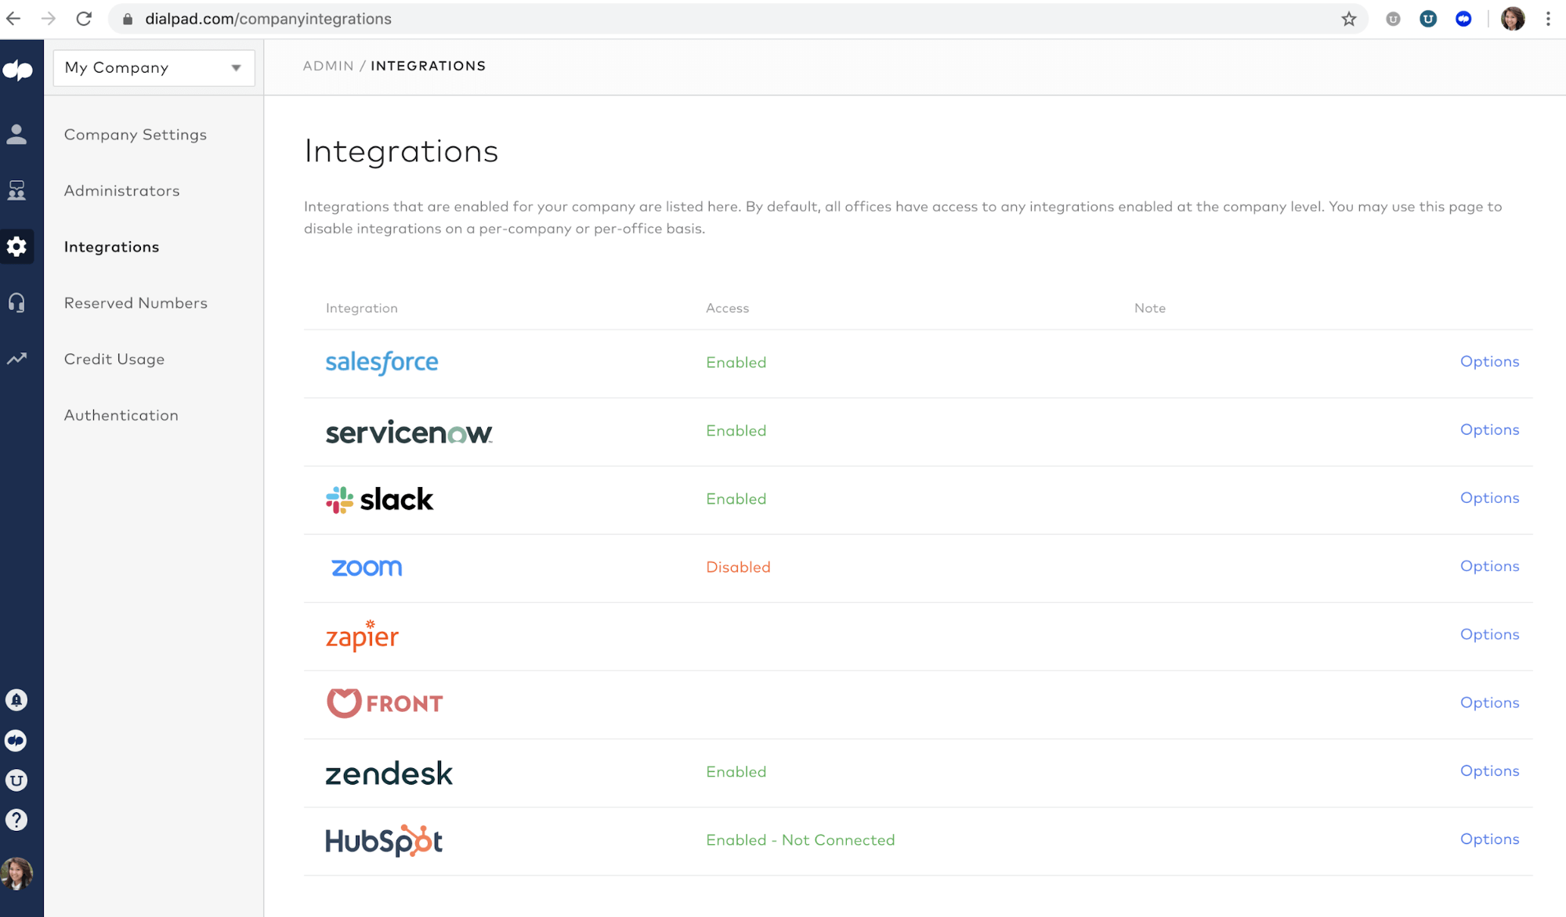Open Authentication in the side menu
Screen dimensions: 1566x917
pyautogui.click(x=121, y=415)
